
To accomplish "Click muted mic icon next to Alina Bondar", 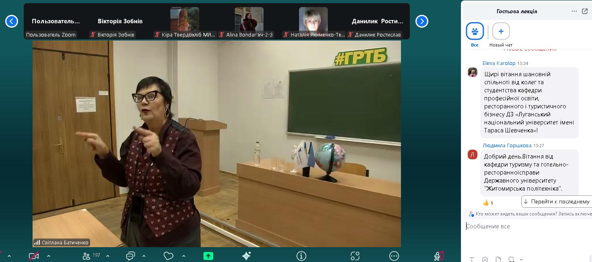I will [x=222, y=35].
